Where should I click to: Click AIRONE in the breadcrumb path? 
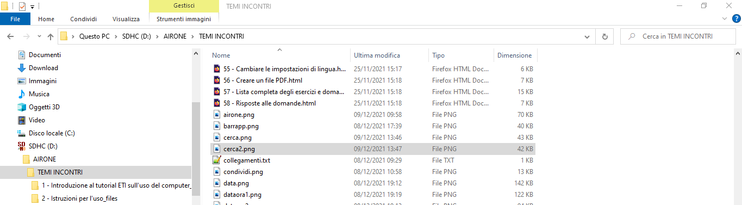[174, 36]
